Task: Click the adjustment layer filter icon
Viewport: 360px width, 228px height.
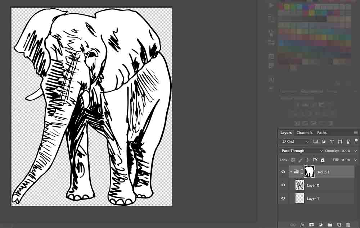Action: [x=324, y=142]
